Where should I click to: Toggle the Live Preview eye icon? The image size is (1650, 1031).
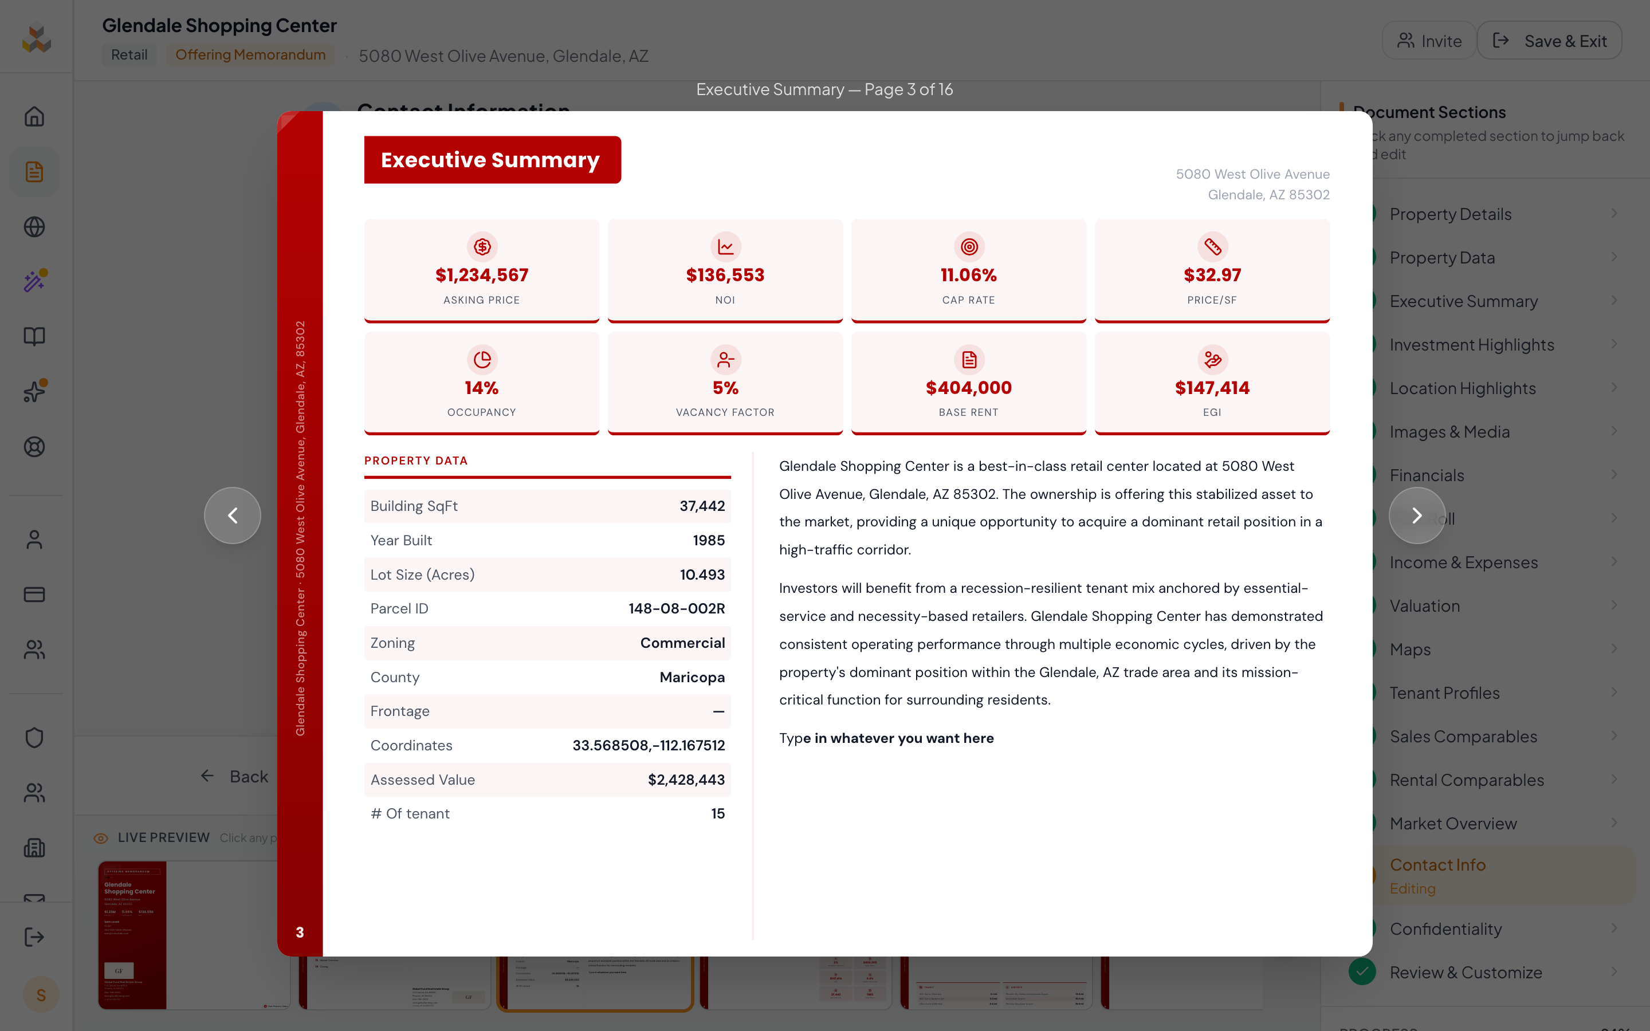click(x=101, y=838)
